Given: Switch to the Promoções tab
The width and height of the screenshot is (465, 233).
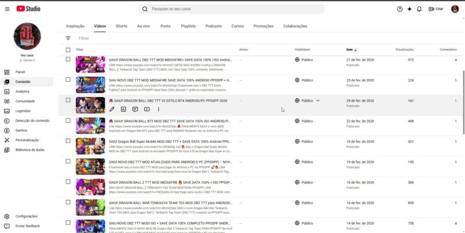Looking at the screenshot, I should coord(263,26).
